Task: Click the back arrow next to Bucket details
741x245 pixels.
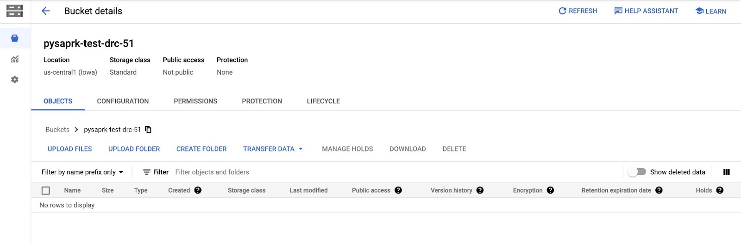Action: [x=45, y=11]
